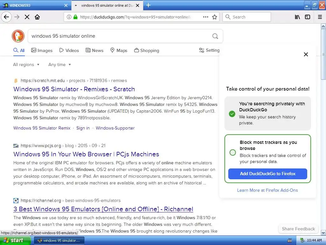Viewport: 326px width, 245px height.
Task: Open the Firefox library icon
Action: 297,17
